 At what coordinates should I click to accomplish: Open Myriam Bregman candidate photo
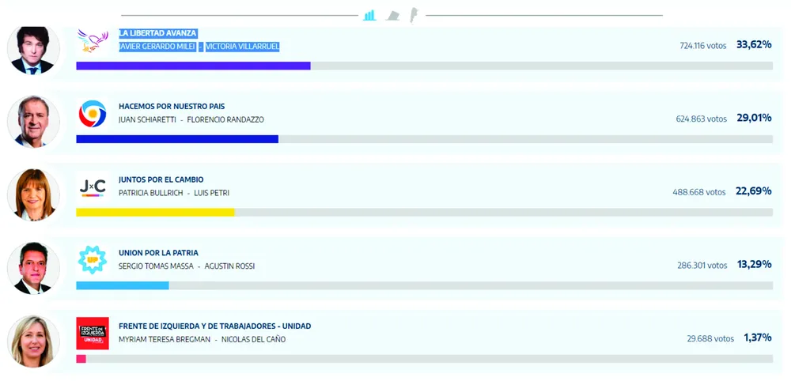(33, 341)
